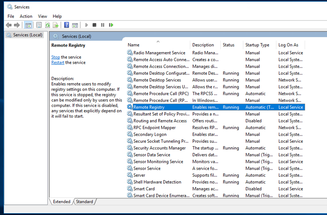Click the Export List toolbar icon
The image size is (327, 215).
click(x=56, y=25)
